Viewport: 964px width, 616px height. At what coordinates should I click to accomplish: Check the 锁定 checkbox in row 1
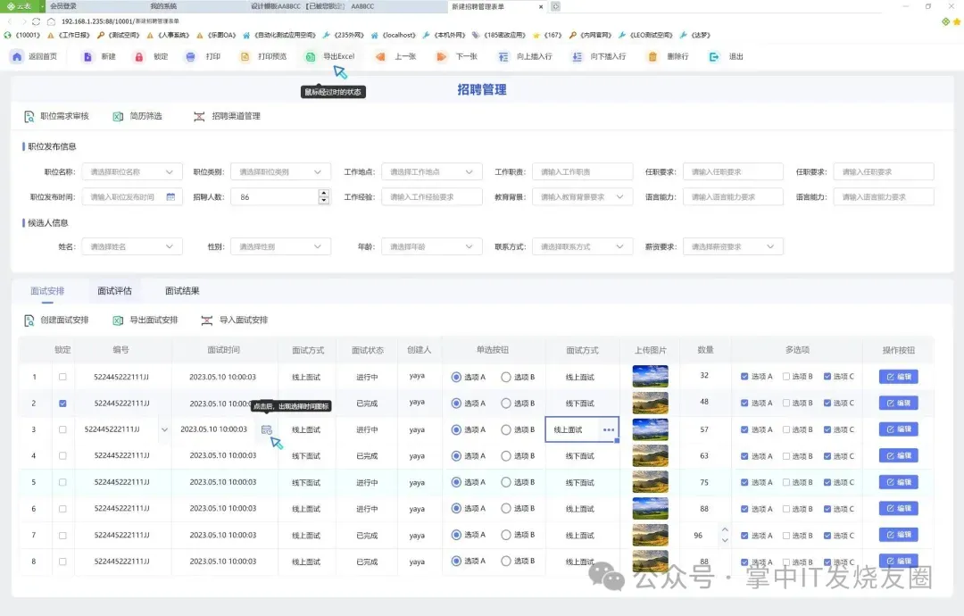[62, 377]
